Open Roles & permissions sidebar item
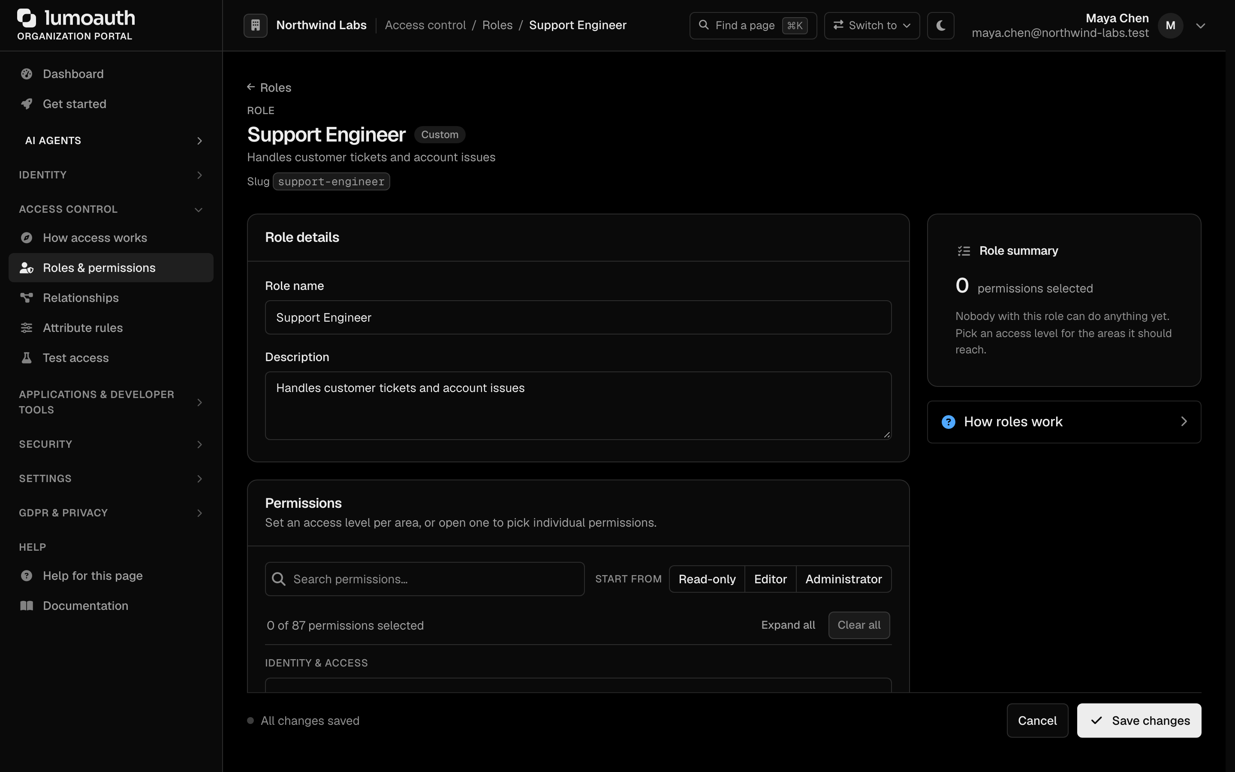This screenshot has width=1235, height=772. [111, 268]
